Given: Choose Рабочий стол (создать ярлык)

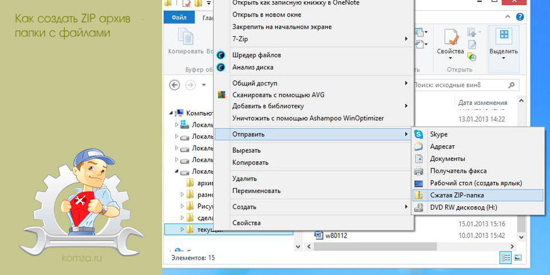Looking at the screenshot, I should (478, 183).
